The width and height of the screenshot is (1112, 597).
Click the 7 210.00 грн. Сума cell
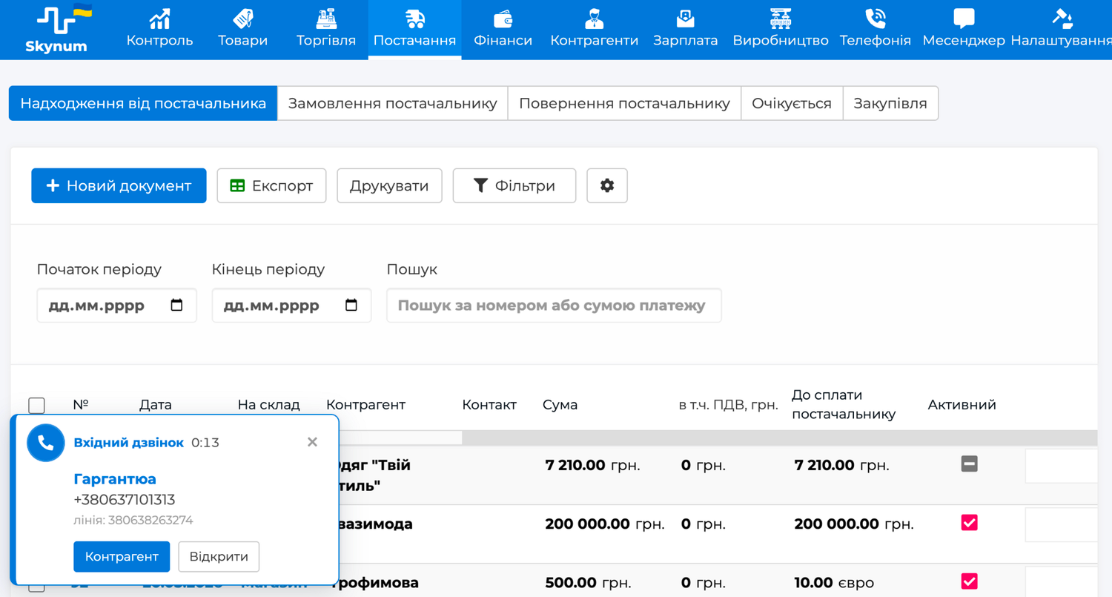pyautogui.click(x=592, y=465)
